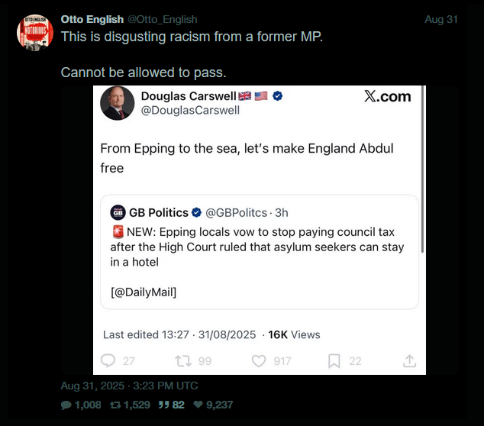Screen dimensions: 484x426
Task: Click the heart like icon with 917
Action: tap(259, 360)
